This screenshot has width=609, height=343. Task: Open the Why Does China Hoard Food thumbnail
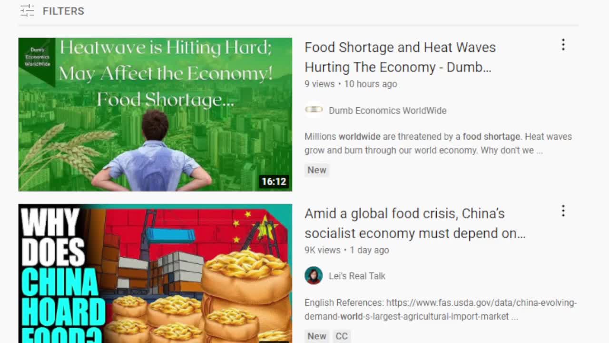(x=155, y=273)
